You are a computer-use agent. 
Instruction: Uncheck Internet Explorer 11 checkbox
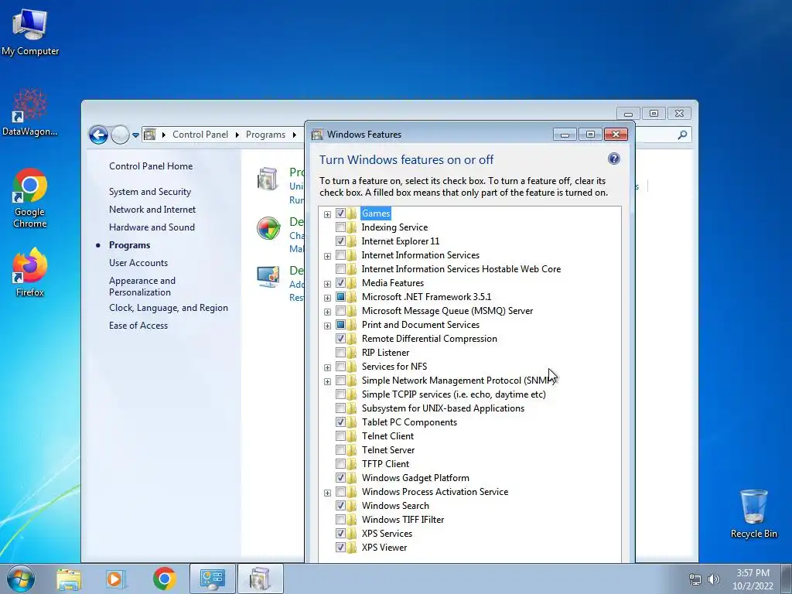tap(340, 241)
